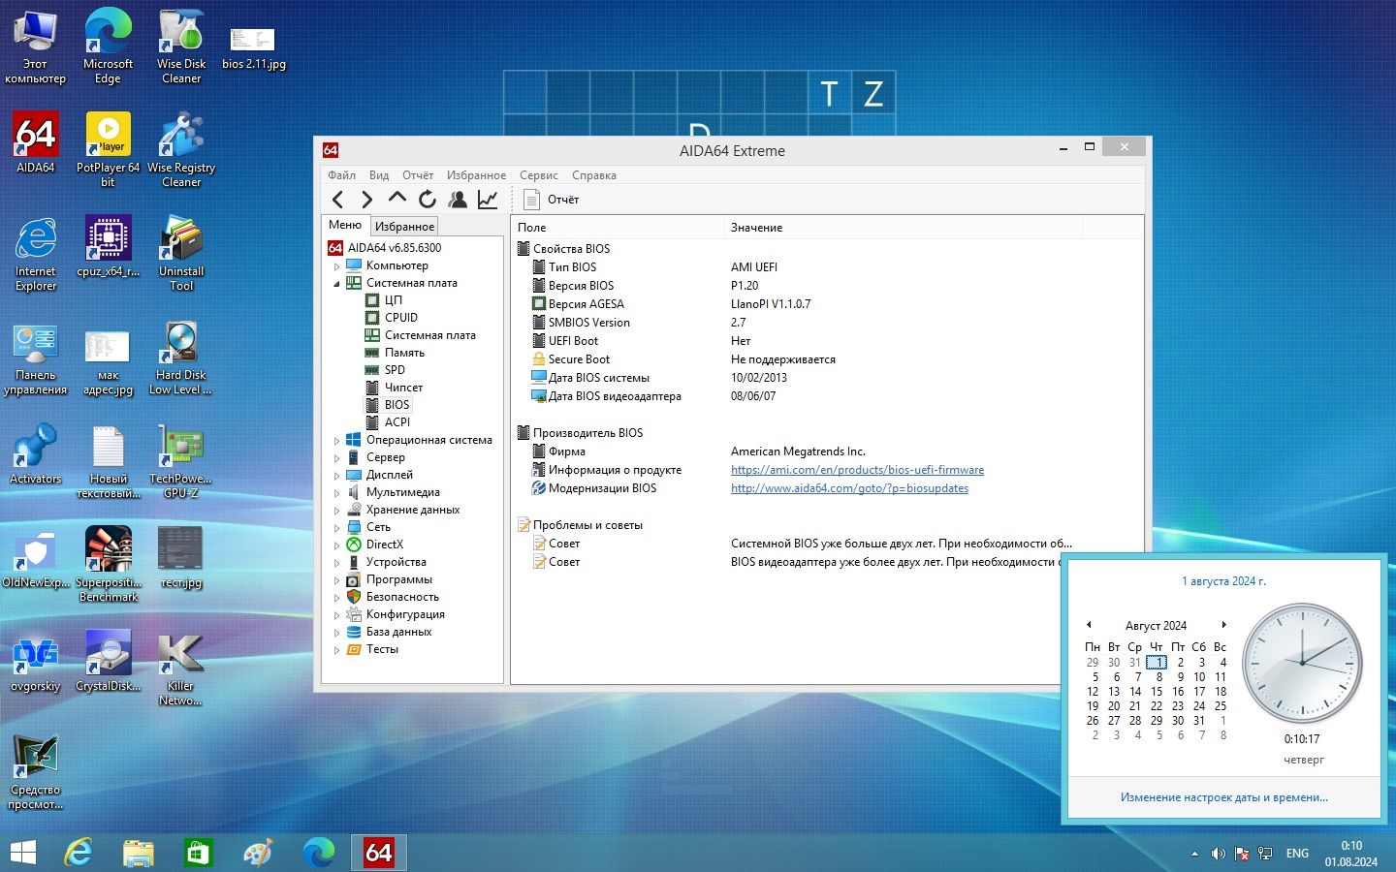Viewport: 1396px width, 872px height.
Task: Select the CrystalDisk desktop icon
Action: pos(109,661)
